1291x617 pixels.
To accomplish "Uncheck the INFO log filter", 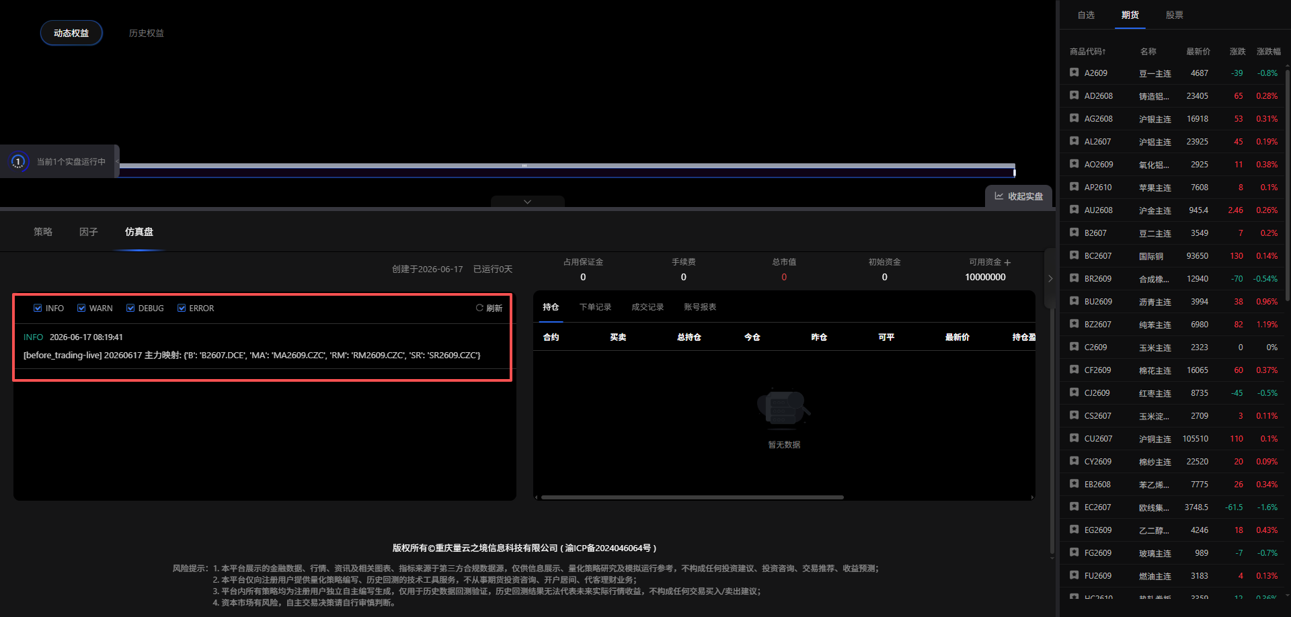I will 38,308.
